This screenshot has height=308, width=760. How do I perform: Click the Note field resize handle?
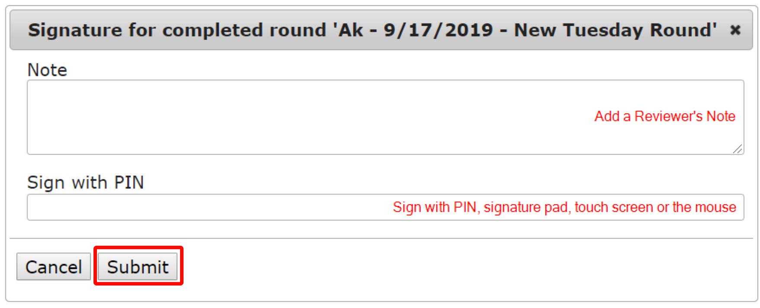coord(738,149)
